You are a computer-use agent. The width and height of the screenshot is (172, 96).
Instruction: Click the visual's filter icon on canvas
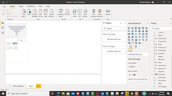pos(18,40)
